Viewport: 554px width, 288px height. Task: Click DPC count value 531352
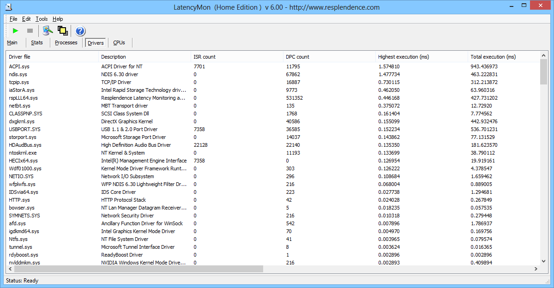295,98
